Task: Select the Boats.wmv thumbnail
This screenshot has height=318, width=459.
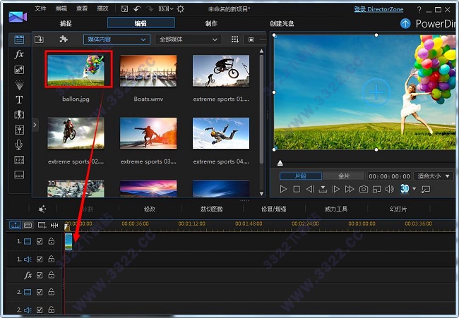Action: coord(148,71)
